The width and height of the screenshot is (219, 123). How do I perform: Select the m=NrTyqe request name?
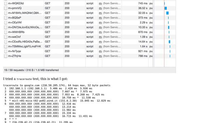point(14,51)
